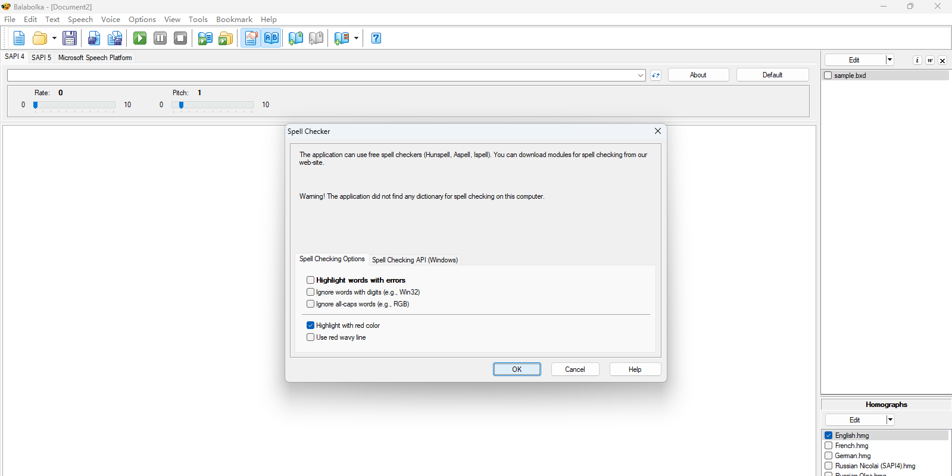The width and height of the screenshot is (952, 476).
Task: Click the add bookmark book icon
Action: click(x=296, y=39)
